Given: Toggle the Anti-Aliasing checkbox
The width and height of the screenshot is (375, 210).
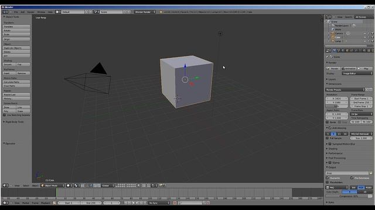Looking at the screenshot, I should tap(330, 128).
